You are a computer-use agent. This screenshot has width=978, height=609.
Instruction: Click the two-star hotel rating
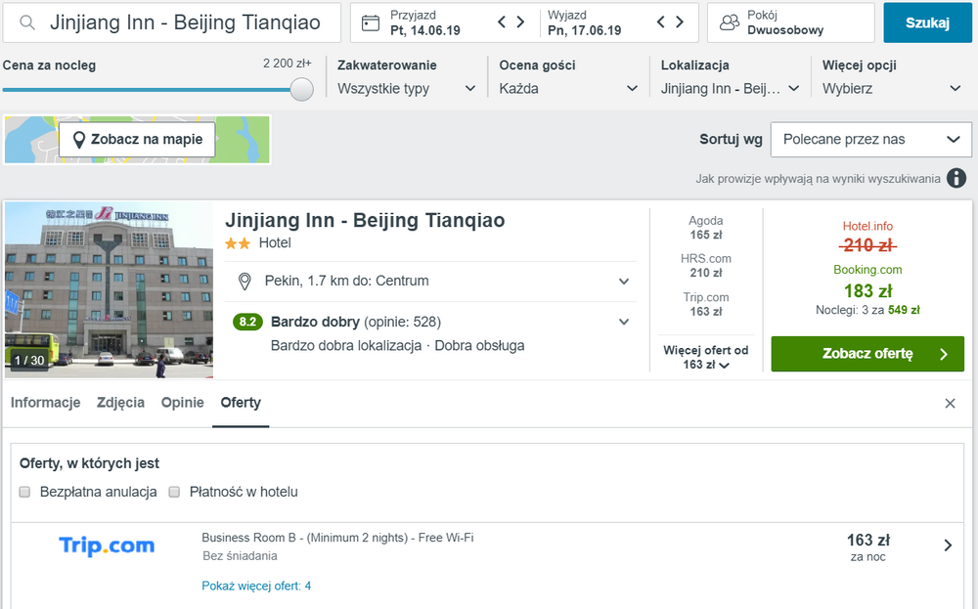click(238, 243)
